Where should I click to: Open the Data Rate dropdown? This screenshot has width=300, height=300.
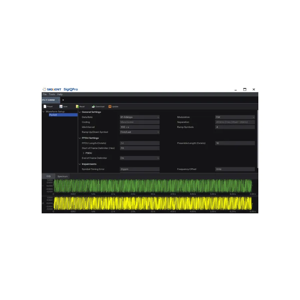[x=139, y=117]
